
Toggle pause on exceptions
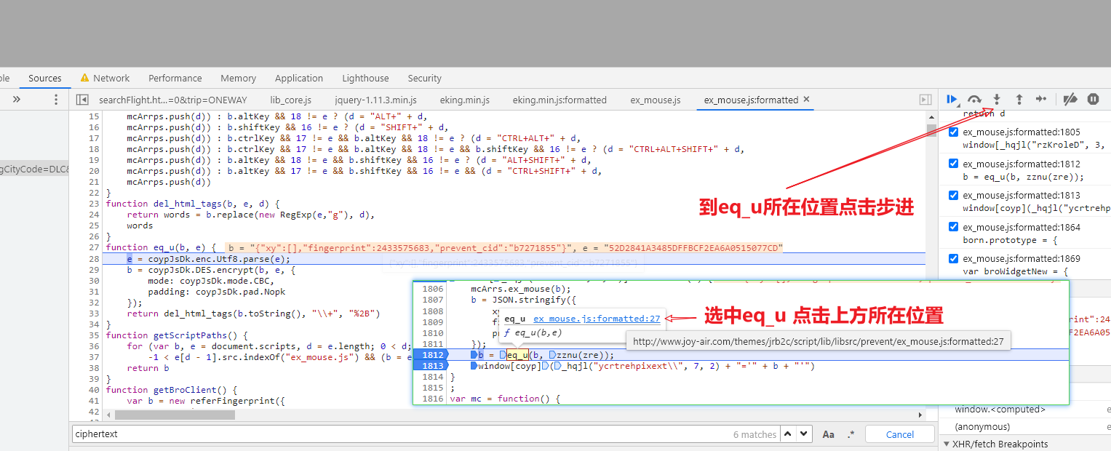1093,100
